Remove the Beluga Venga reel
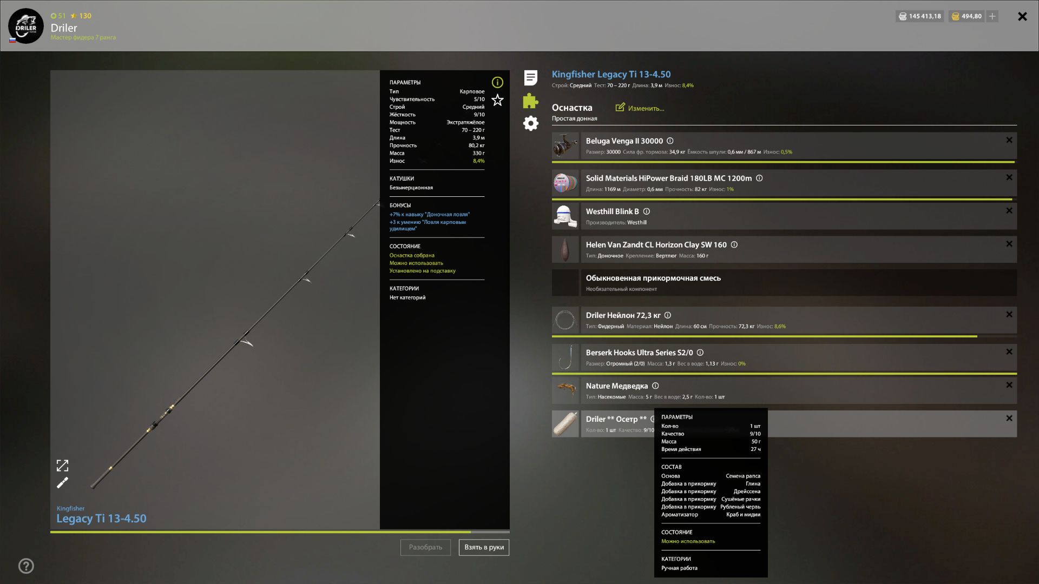Viewport: 1039px width, 584px height. 1009,141
